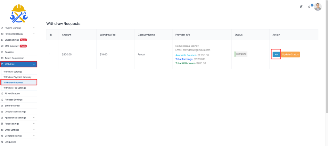This screenshot has width=328, height=146.
Task: Open notifications bell icon
Action: (309, 7)
